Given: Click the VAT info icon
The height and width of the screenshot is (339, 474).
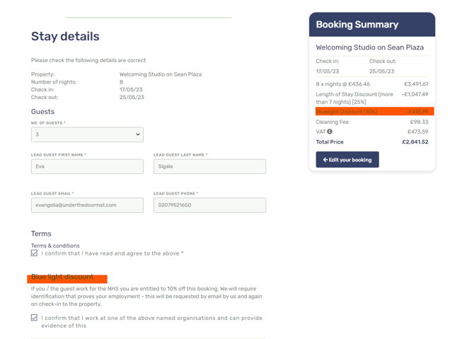Looking at the screenshot, I should [330, 132].
